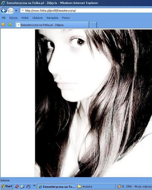Open the Windows Start button
The height and width of the screenshot is (190, 152).
coord(6,187)
